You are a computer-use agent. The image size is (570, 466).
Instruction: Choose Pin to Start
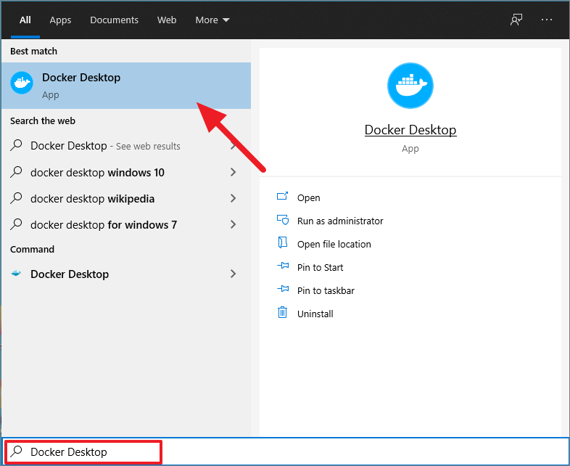coord(321,268)
